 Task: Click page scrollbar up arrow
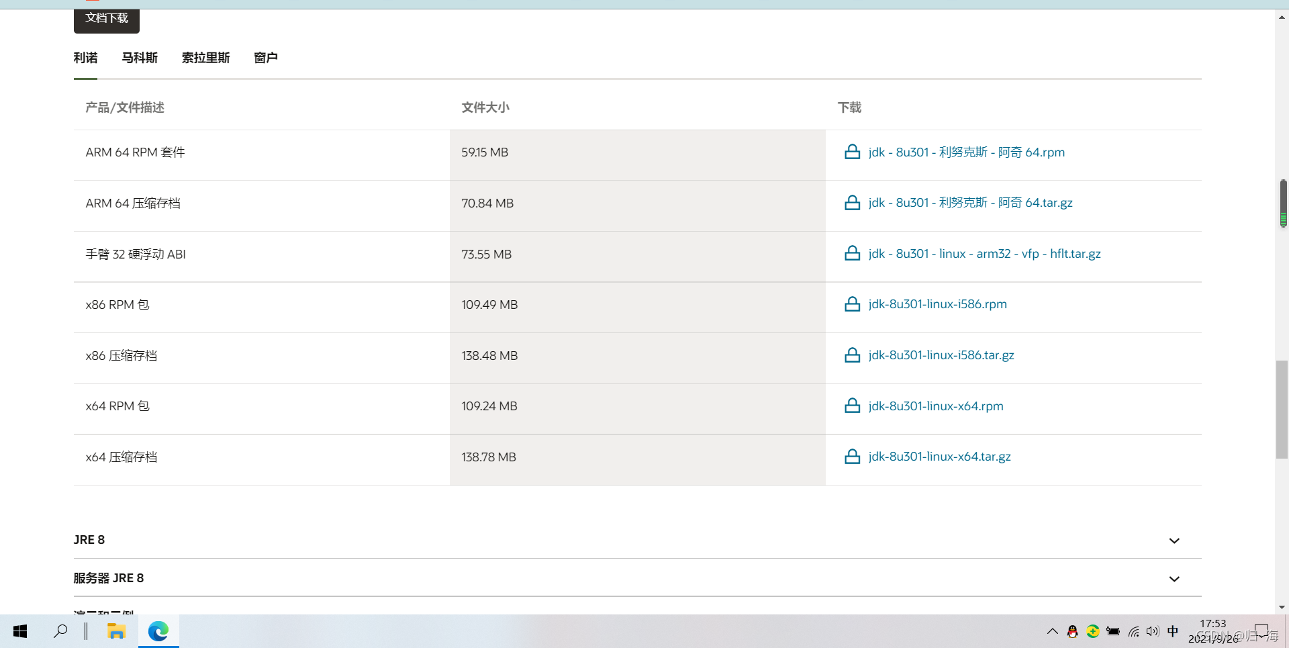[x=1282, y=16]
